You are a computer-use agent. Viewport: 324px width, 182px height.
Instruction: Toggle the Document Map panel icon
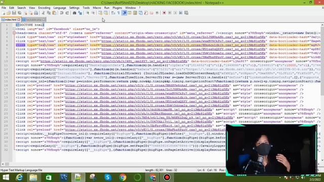click(135, 13)
